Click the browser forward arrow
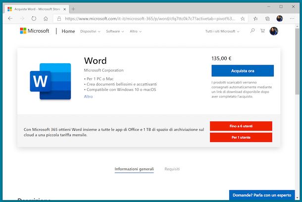Image resolution: width=302 pixels, height=202 pixels. (x=22, y=18)
